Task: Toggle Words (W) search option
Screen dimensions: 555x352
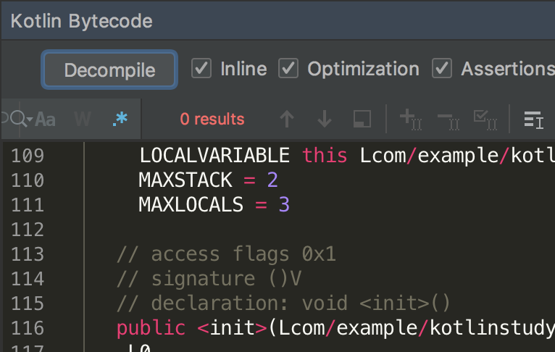Action: (83, 120)
